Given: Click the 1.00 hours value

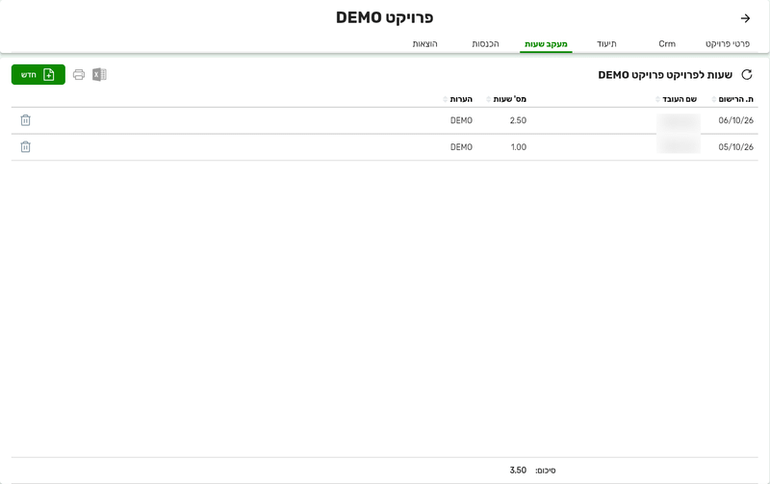Looking at the screenshot, I should pos(519,147).
